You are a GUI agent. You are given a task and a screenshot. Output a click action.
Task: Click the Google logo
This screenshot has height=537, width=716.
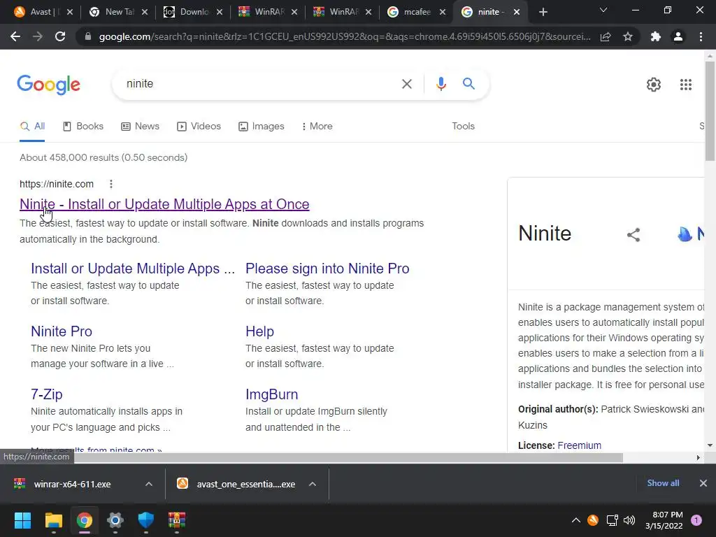coord(49,85)
